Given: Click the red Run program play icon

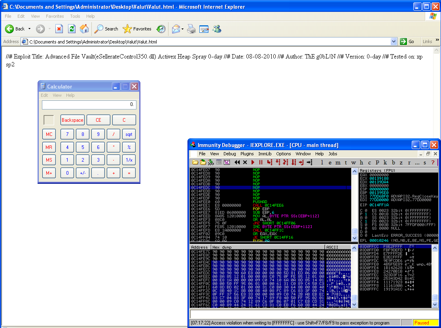Looking at the screenshot, I should [253, 162].
